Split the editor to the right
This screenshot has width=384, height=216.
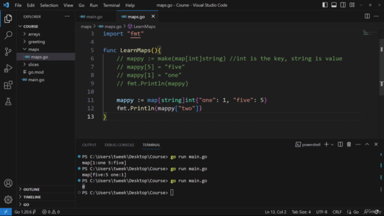367,16
